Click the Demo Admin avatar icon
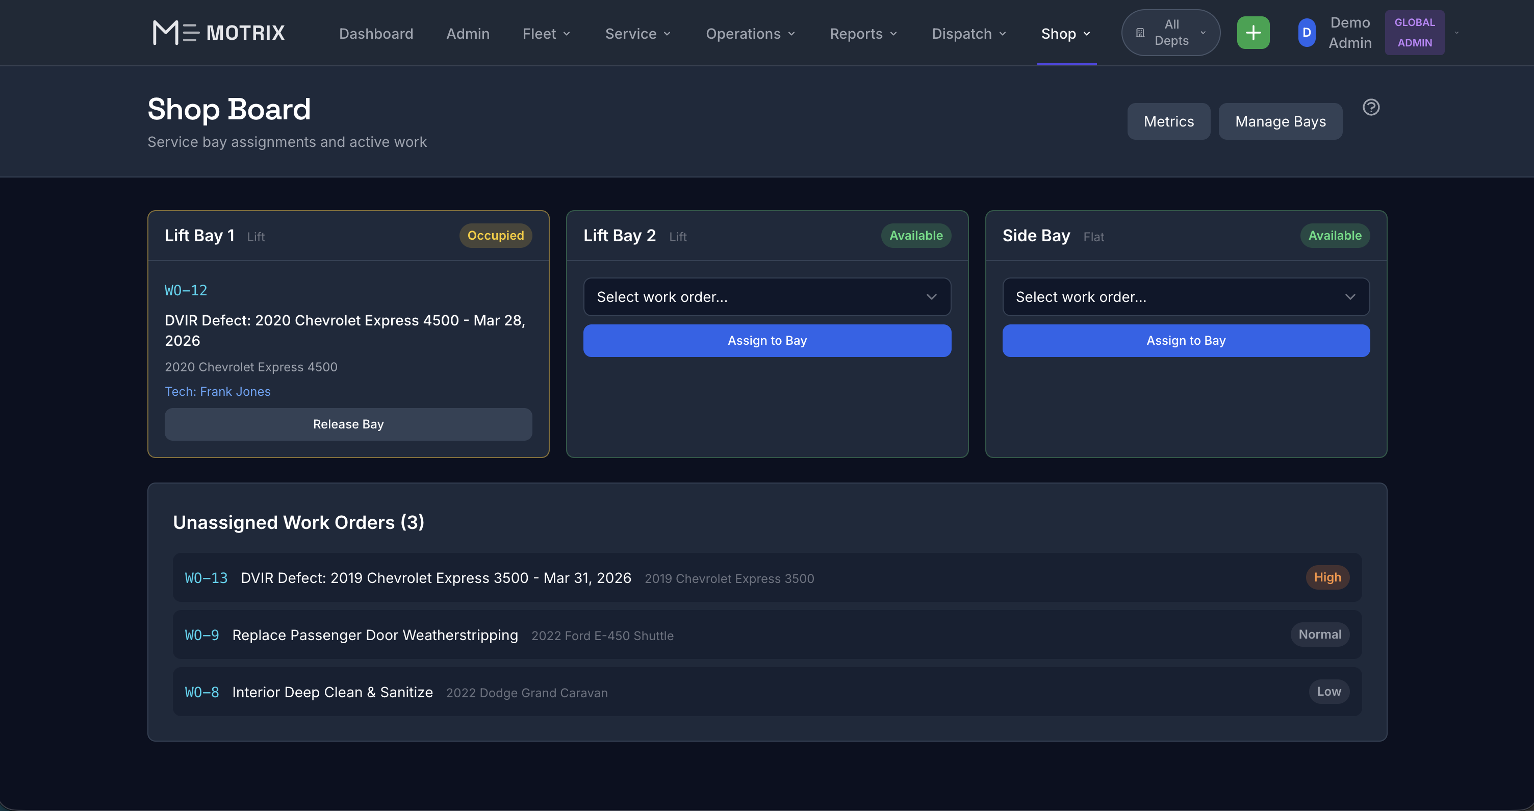Viewport: 1534px width, 811px height. point(1306,32)
